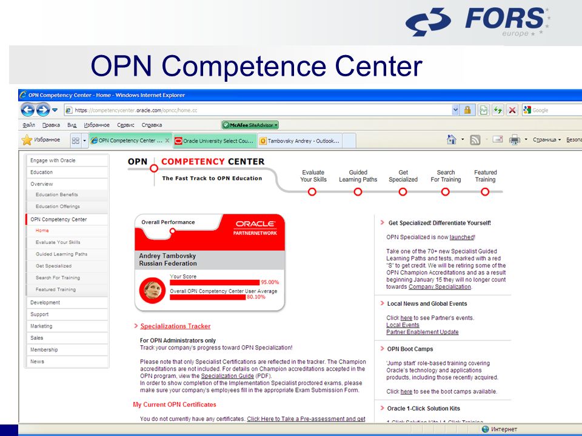
Task: Click Membership in the left navigation
Action: (67, 349)
